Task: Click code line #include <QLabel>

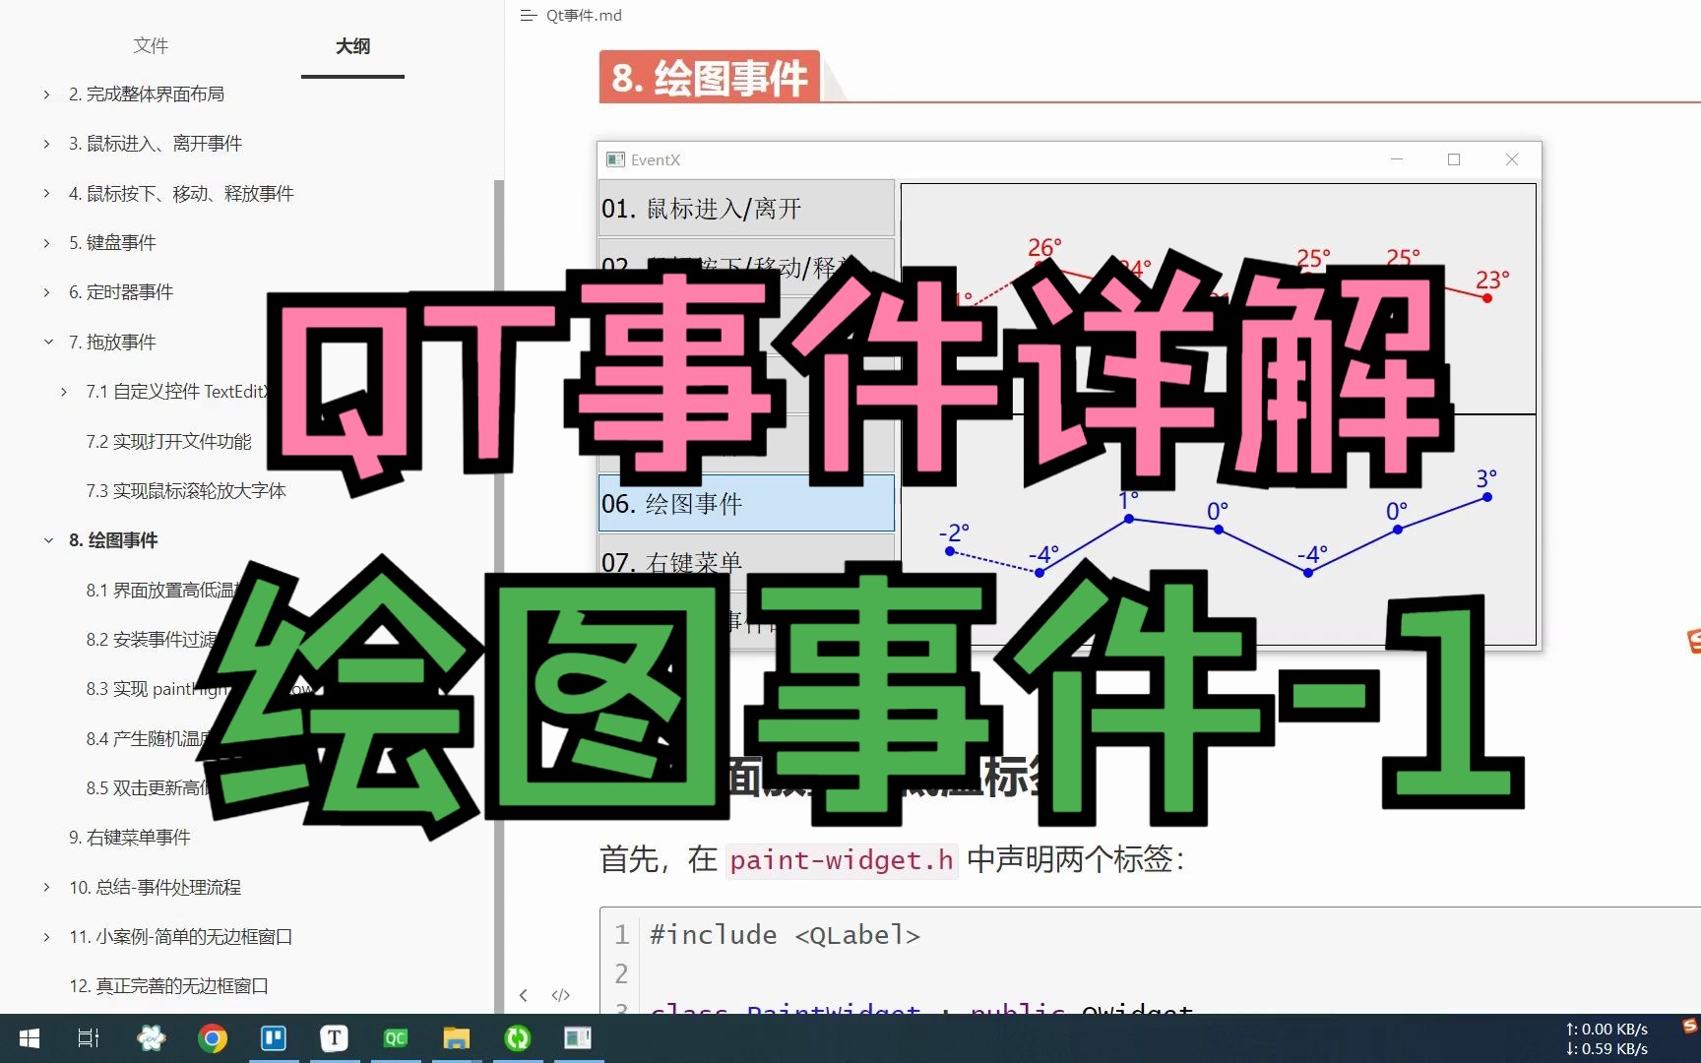Action: [x=785, y=935]
